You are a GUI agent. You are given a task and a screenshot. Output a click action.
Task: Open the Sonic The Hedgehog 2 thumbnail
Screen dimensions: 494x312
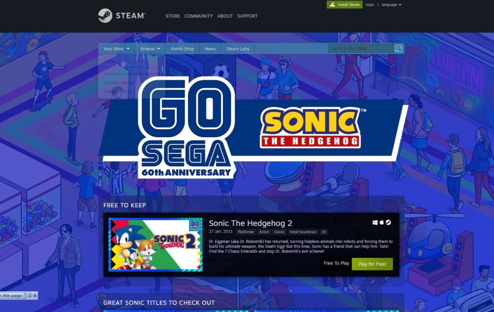pos(155,244)
